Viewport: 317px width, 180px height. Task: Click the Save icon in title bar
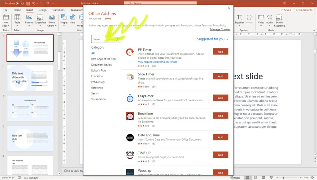point(28,3)
